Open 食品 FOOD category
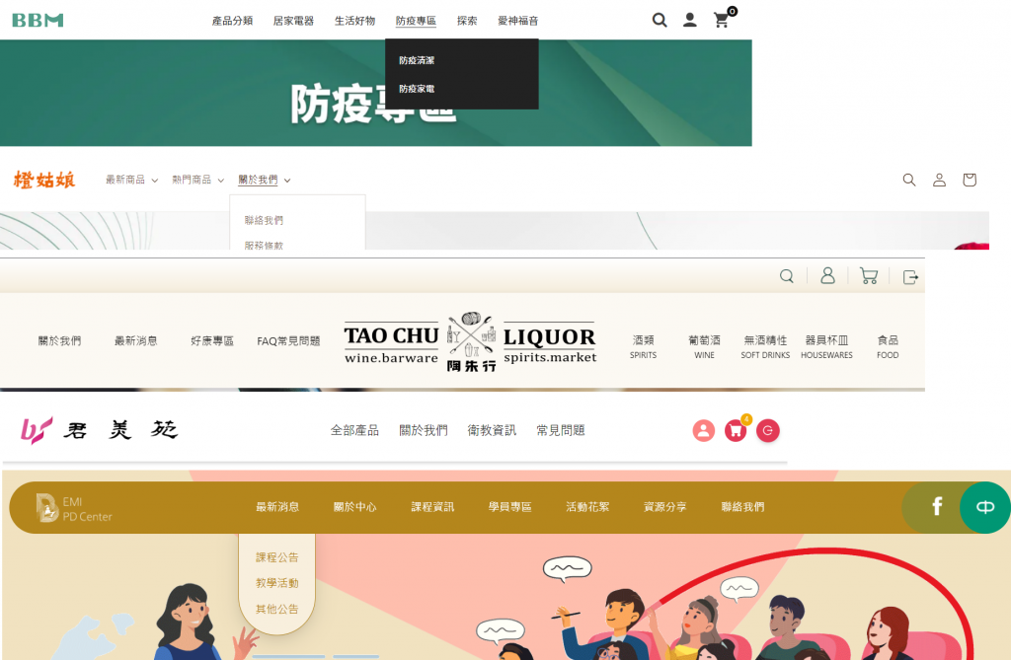 click(888, 346)
